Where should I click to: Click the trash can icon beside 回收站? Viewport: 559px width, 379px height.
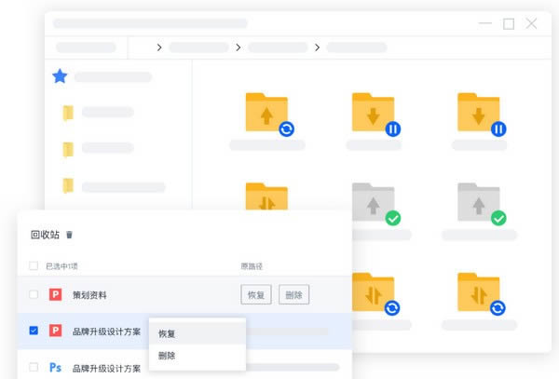click(x=69, y=236)
